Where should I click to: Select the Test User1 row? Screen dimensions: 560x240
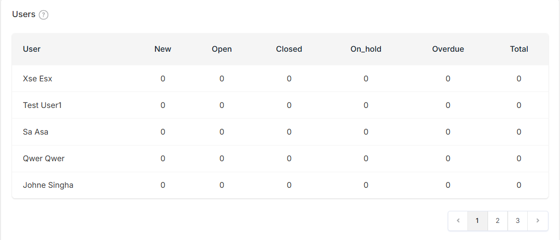280,105
